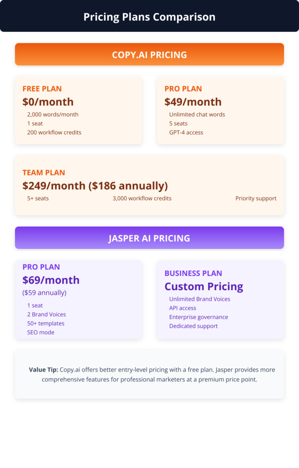This screenshot has height=468, width=299.
Task: Click the TEAM PLAN heading
Action: pos(44,173)
